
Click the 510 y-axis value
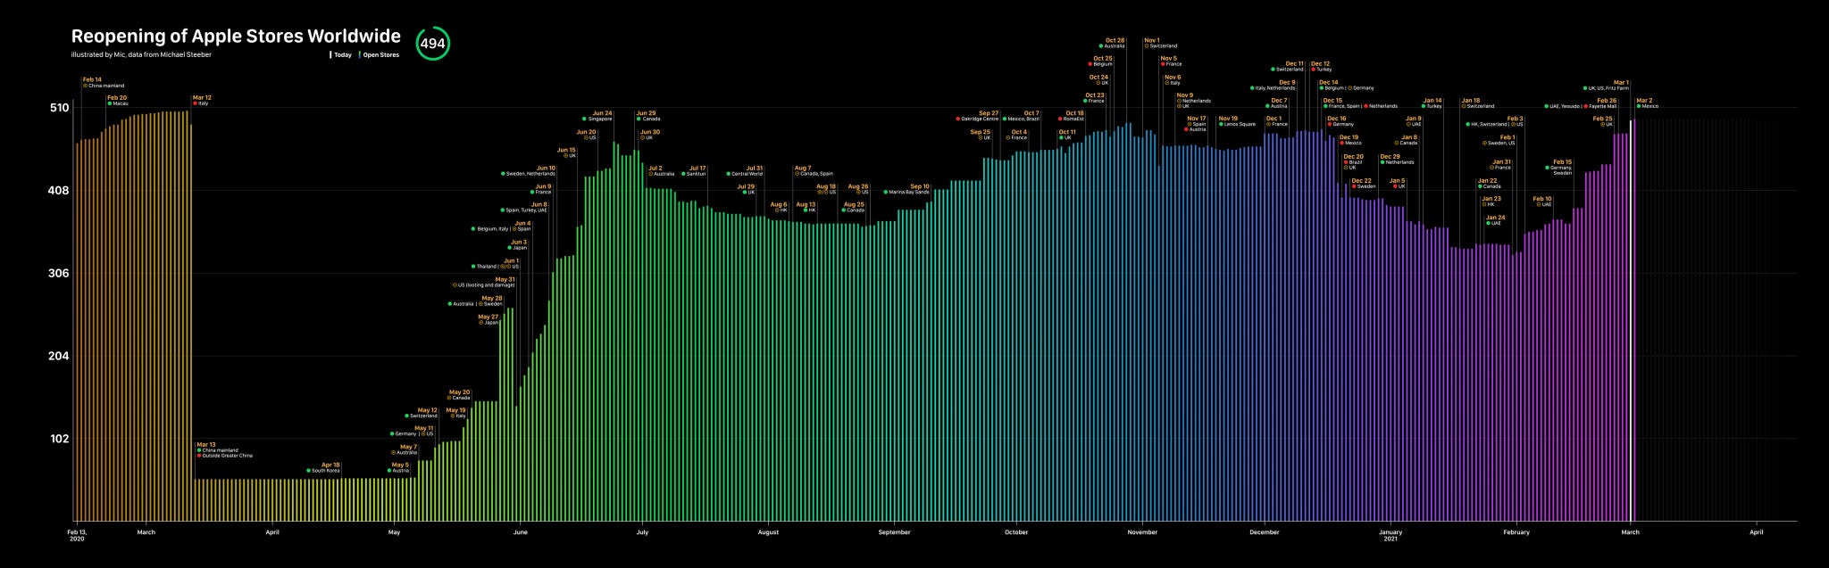(x=59, y=108)
